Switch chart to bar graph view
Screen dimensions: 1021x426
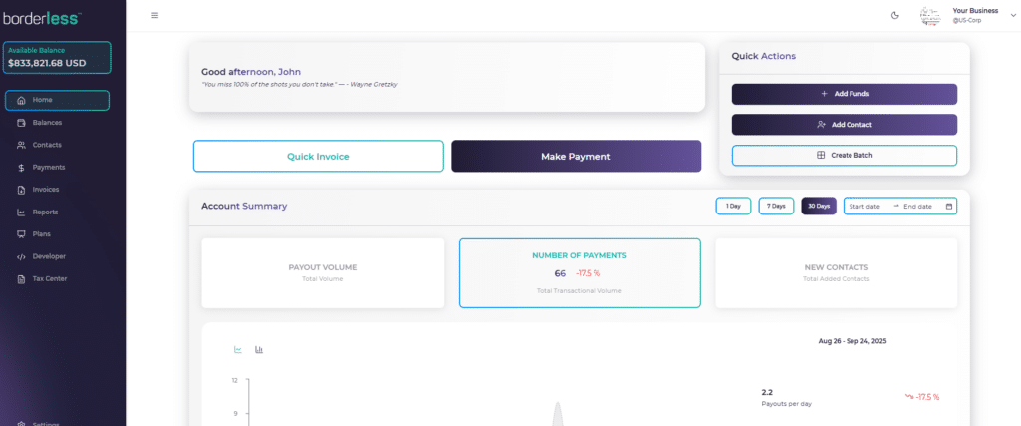[x=259, y=349]
